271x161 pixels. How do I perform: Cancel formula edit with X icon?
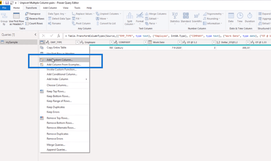pyautogui.click(x=44, y=36)
